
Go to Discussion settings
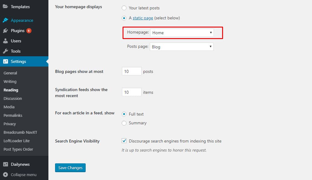(x=13, y=98)
